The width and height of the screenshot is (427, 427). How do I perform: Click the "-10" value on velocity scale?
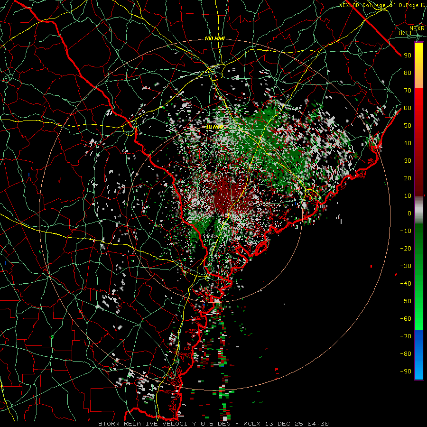[406, 231]
